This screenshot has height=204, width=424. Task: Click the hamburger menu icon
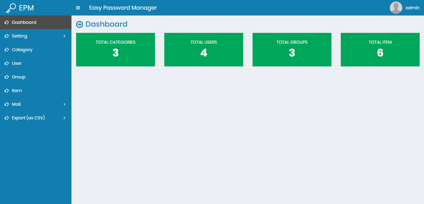pos(78,7)
